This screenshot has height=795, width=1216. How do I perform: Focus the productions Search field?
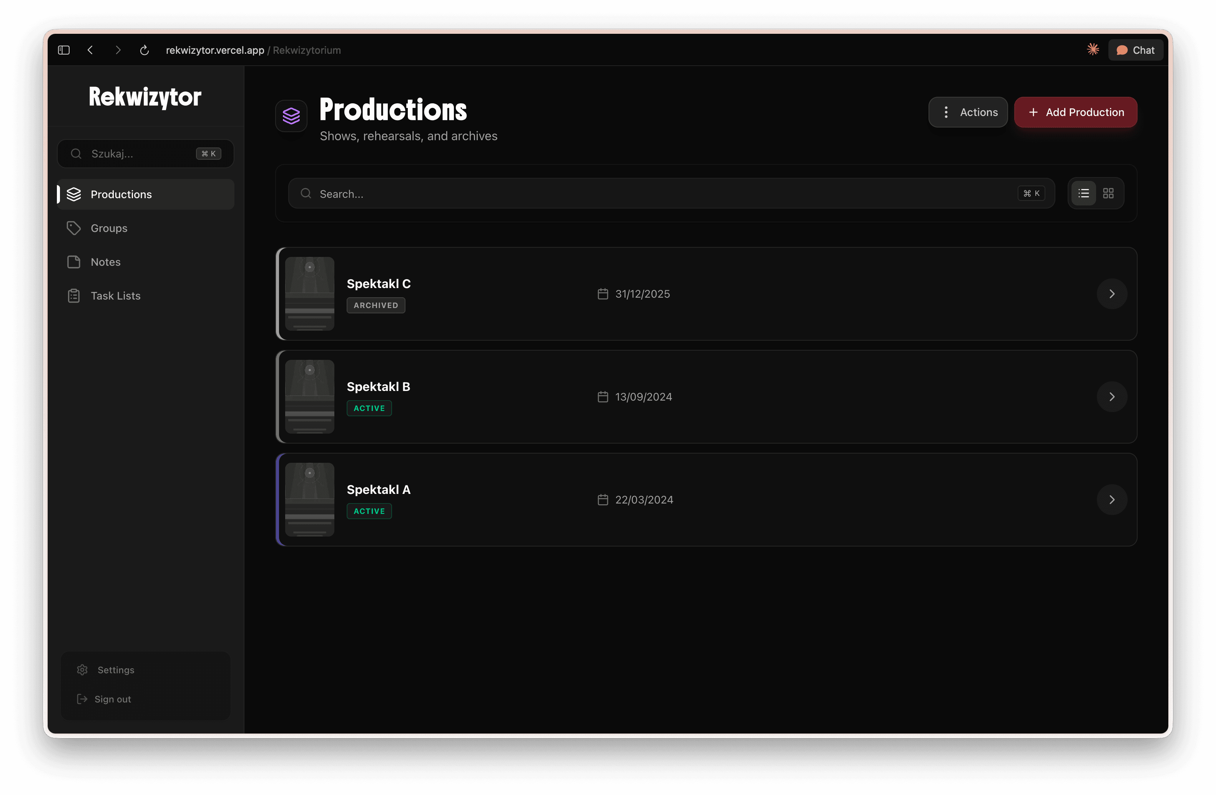point(671,194)
